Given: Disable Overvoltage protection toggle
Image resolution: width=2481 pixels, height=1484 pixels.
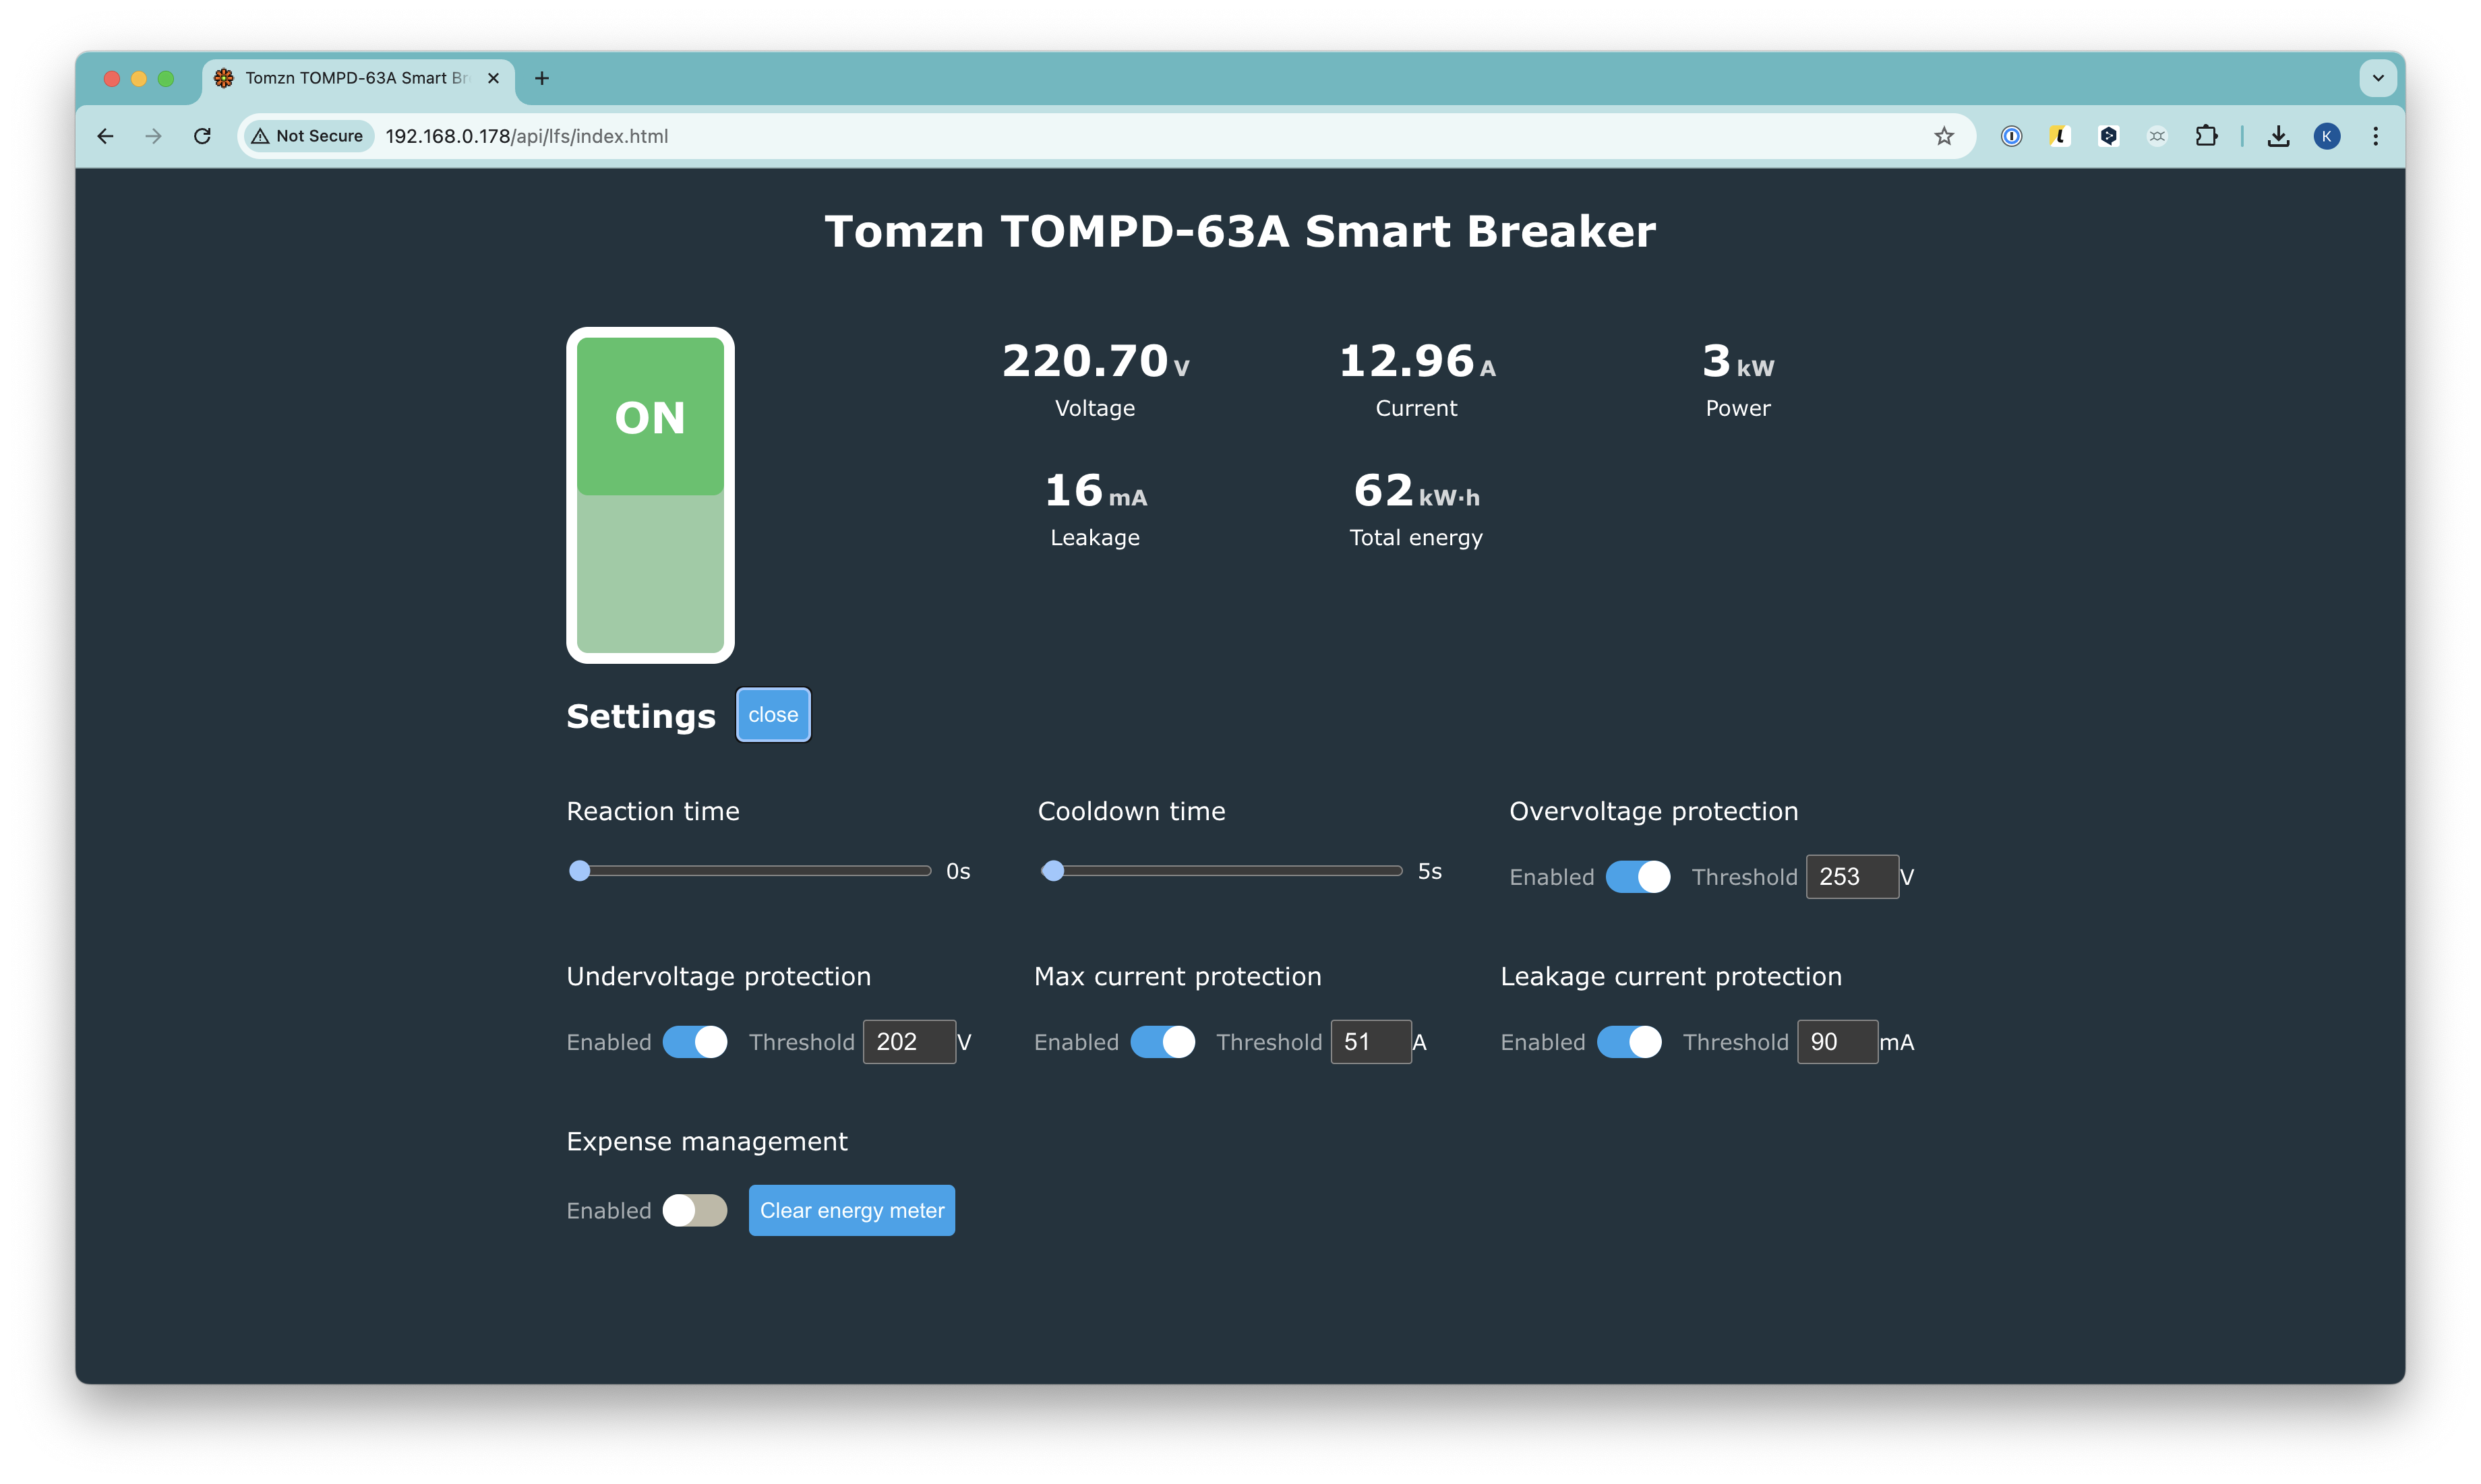Looking at the screenshot, I should pyautogui.click(x=1638, y=877).
